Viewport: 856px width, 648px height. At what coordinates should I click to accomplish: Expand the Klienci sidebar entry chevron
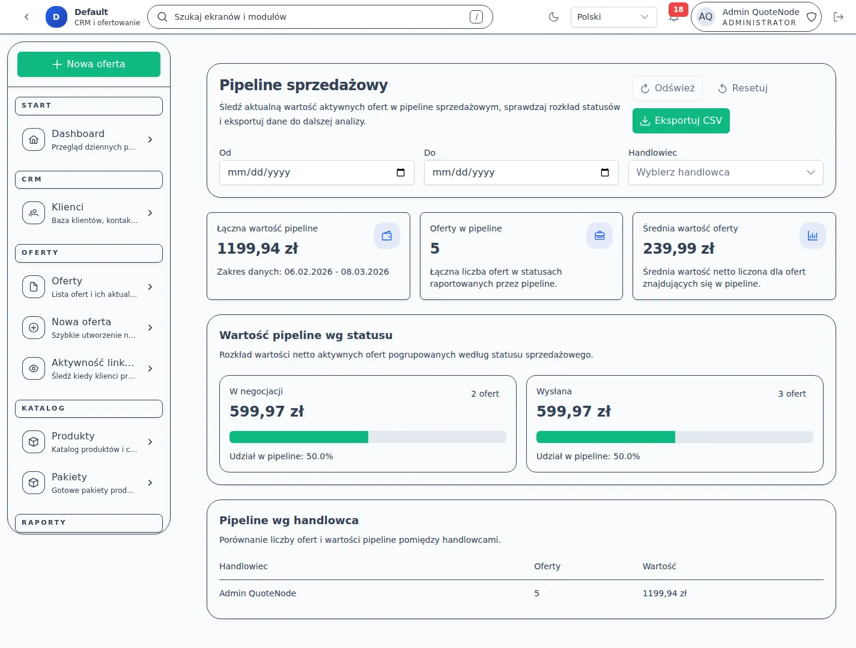150,212
